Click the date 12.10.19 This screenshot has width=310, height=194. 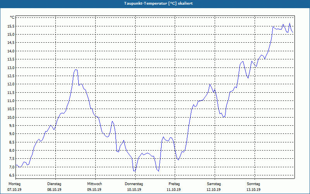(x=214, y=190)
